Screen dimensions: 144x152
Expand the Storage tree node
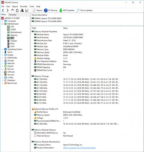pos(2,61)
